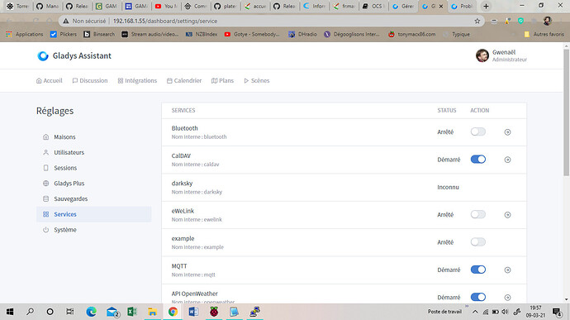Click the Chrome profile avatar
The width and height of the screenshot is (570, 320).
547,21
